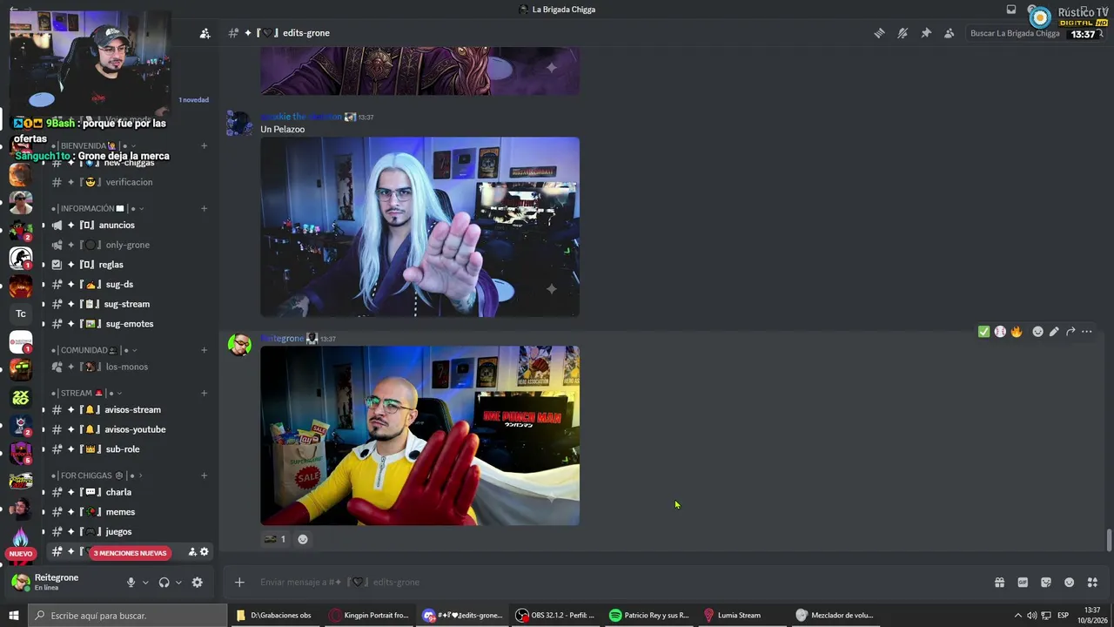The height and width of the screenshot is (627, 1114).
Task: Open the sticker picker
Action: pos(1046,583)
